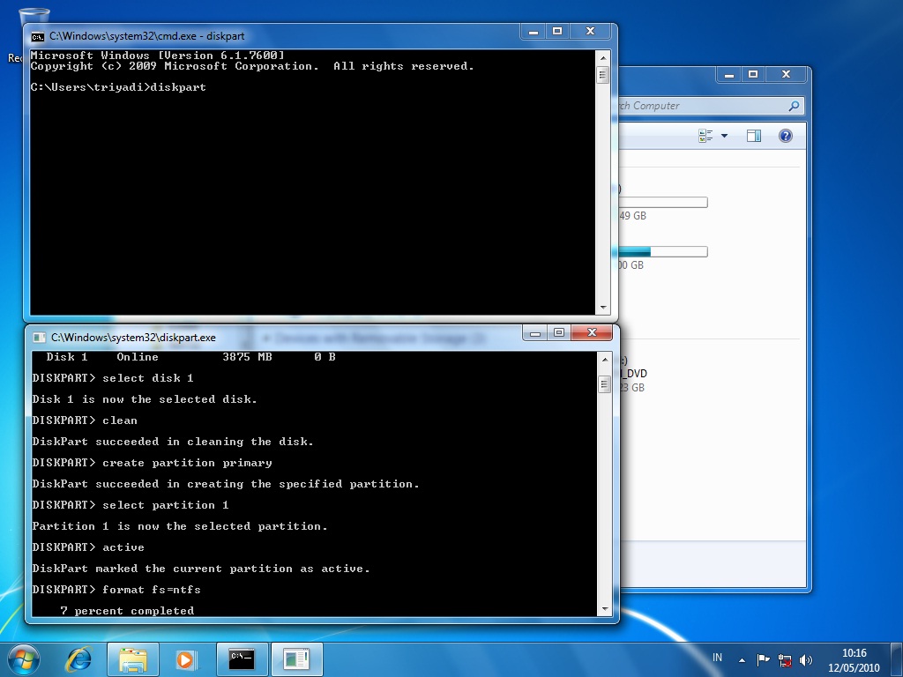Minimize the Computer explorer window
903x677 pixels.
pyautogui.click(x=729, y=75)
